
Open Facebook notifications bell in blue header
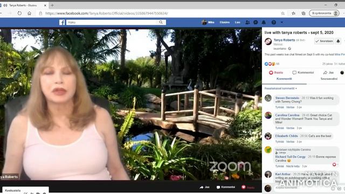pos(264,22)
